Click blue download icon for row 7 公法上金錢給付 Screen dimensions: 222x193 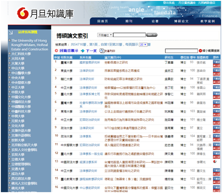(216, 111)
